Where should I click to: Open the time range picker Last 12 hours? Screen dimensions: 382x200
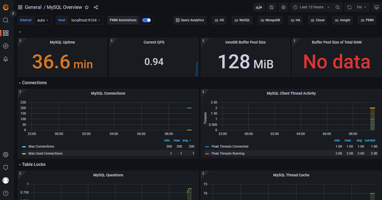pos(311,7)
